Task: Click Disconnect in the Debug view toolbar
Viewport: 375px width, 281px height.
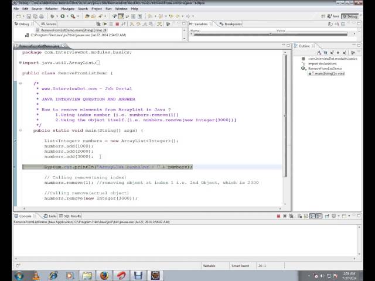Action: (x=123, y=24)
